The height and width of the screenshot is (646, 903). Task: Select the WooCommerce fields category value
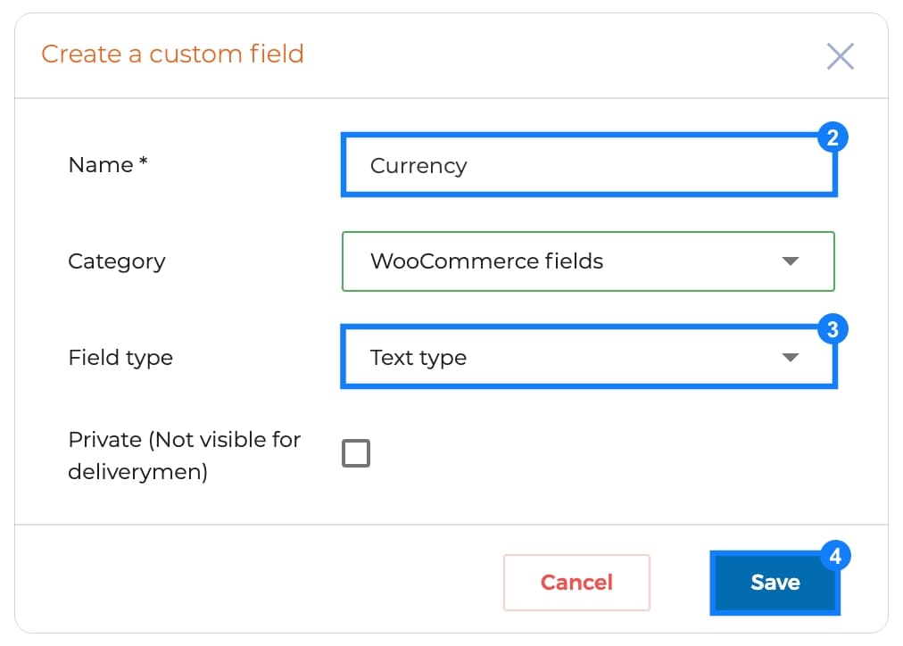point(486,261)
